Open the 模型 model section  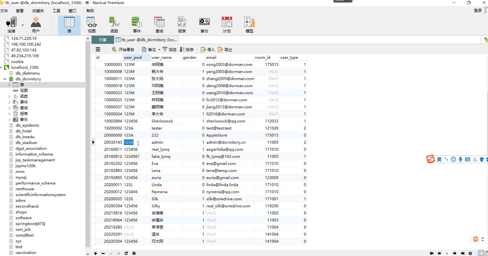249,25
